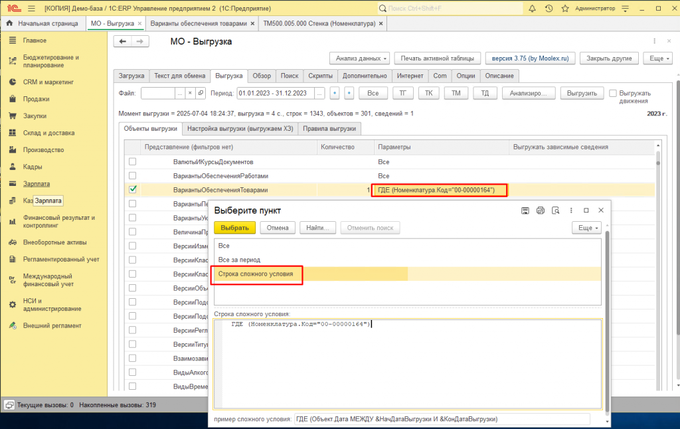The image size is (680, 429).
Task: Click the Производство factory icon
Action: pos(13,149)
